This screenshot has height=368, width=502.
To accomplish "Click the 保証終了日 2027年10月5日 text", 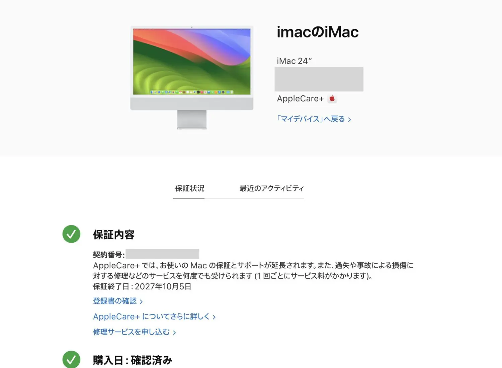I will 142,286.
